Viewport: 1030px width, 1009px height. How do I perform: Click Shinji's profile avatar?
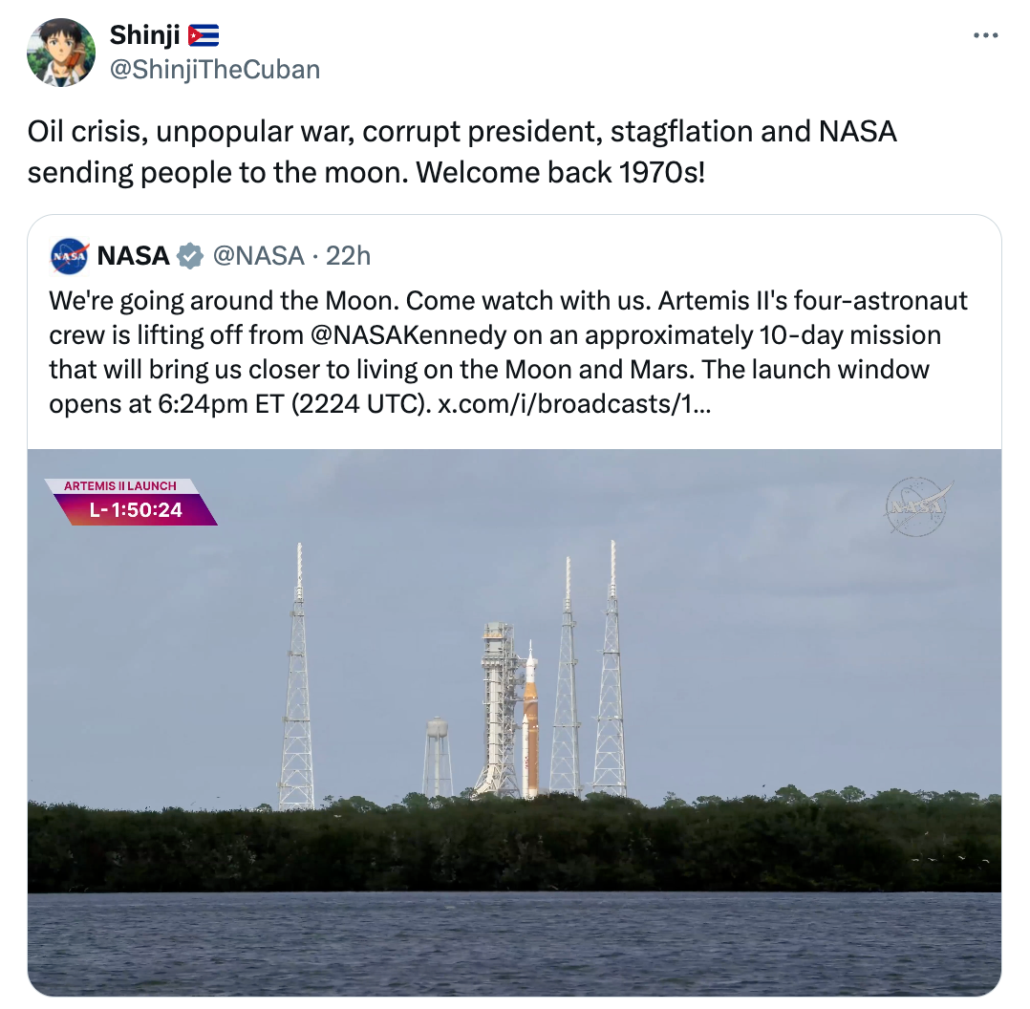pyautogui.click(x=60, y=52)
